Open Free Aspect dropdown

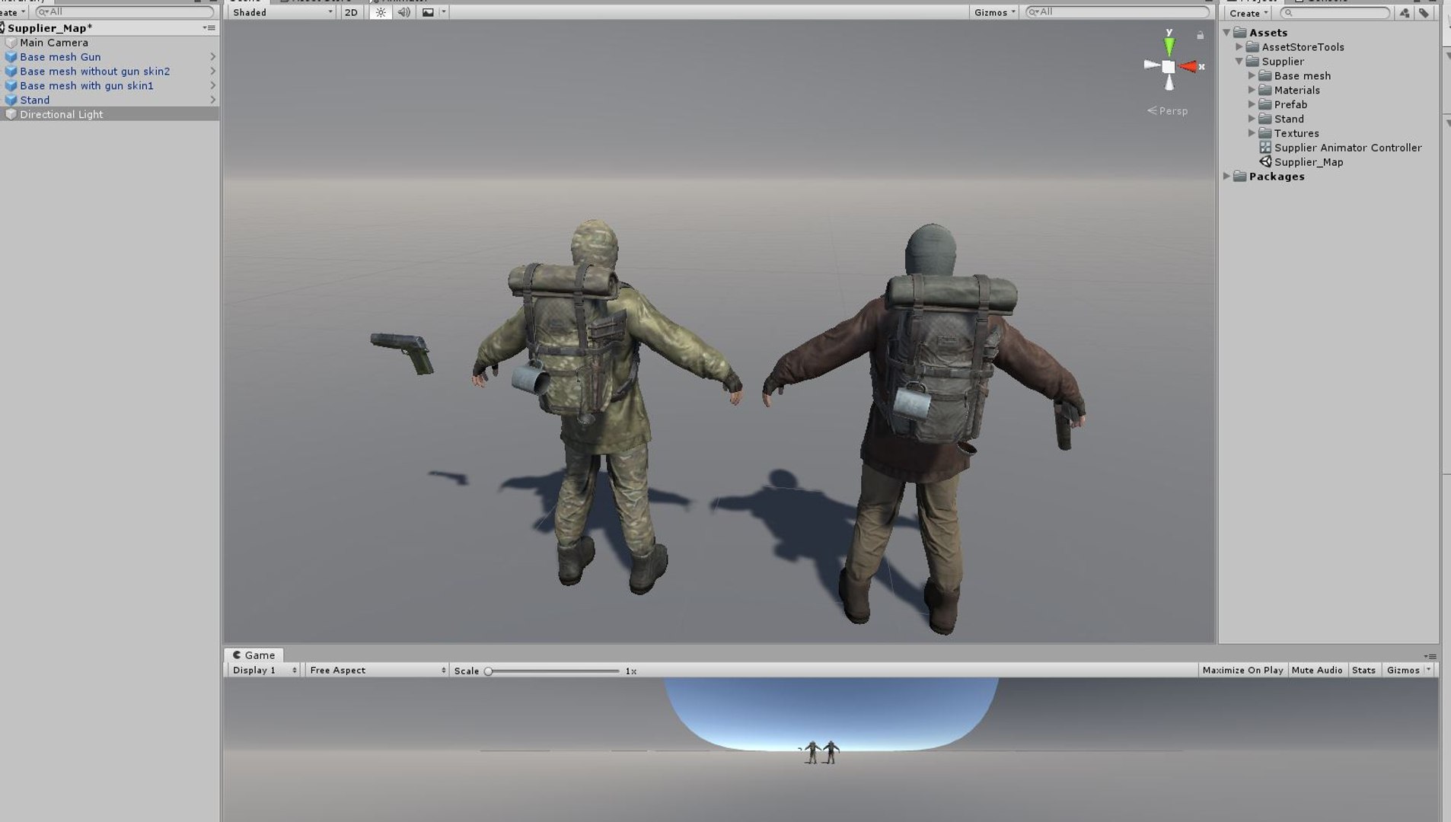(x=378, y=671)
